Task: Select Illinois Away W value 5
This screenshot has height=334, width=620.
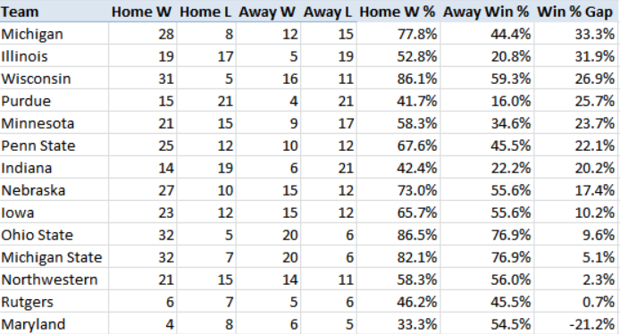Action: click(269, 55)
